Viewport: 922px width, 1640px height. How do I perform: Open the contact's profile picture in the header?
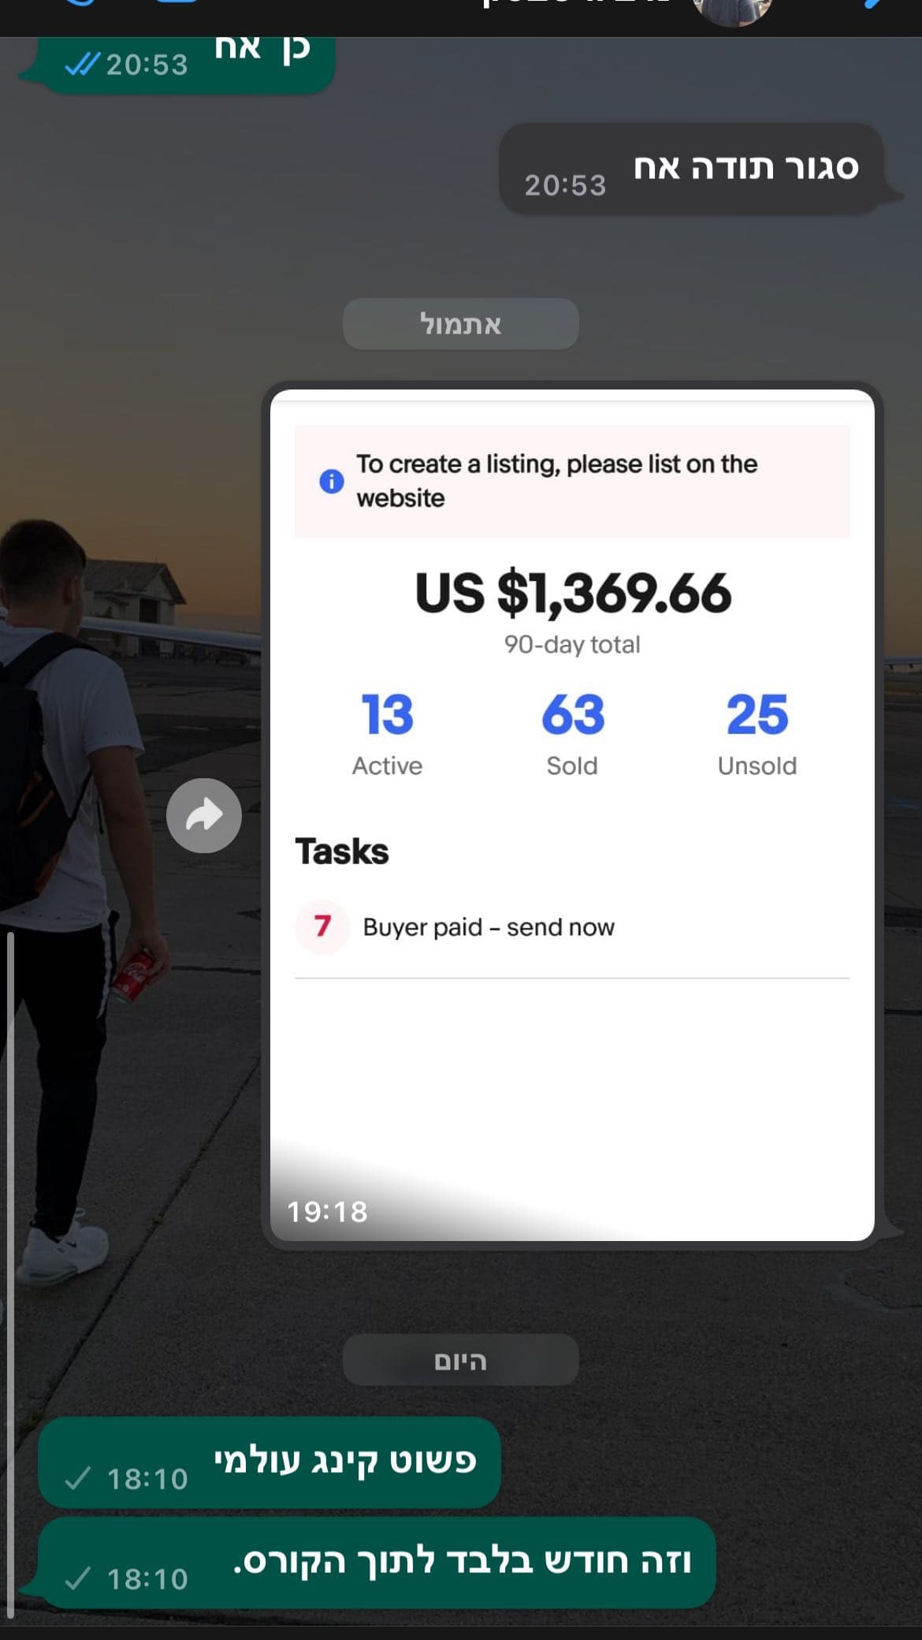pos(732,11)
